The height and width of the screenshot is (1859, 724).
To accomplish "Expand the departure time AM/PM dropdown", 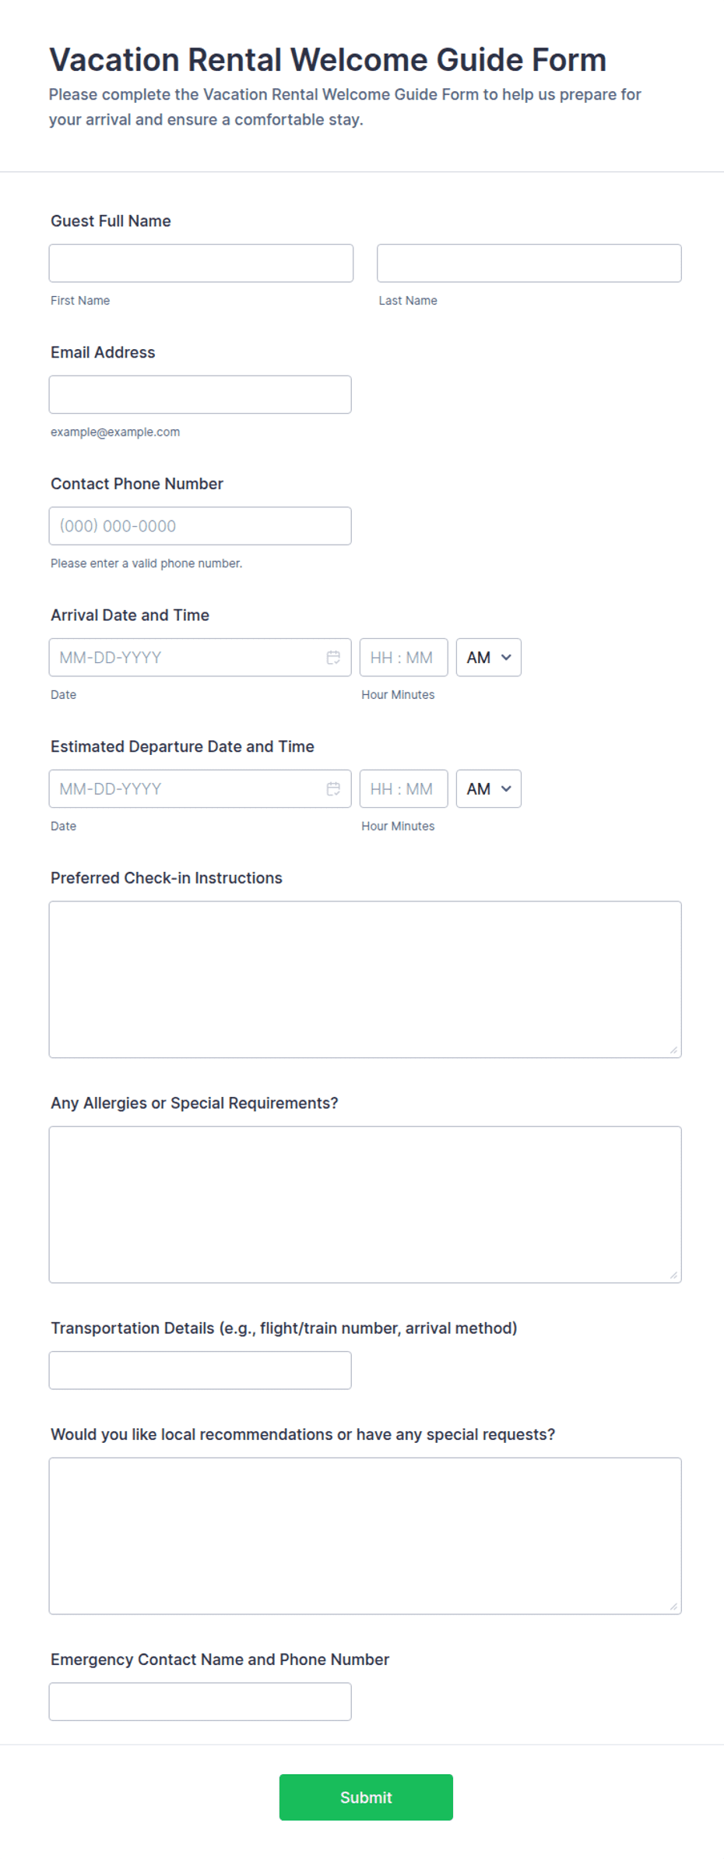I will (489, 789).
